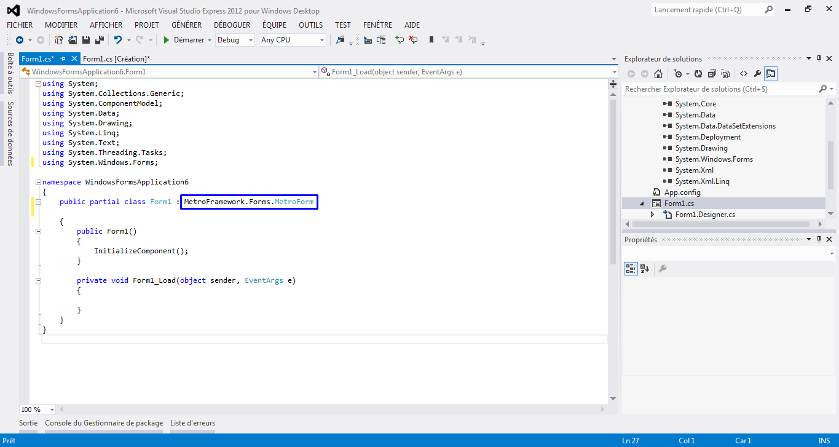Click the Lancement rapide search field

point(707,10)
